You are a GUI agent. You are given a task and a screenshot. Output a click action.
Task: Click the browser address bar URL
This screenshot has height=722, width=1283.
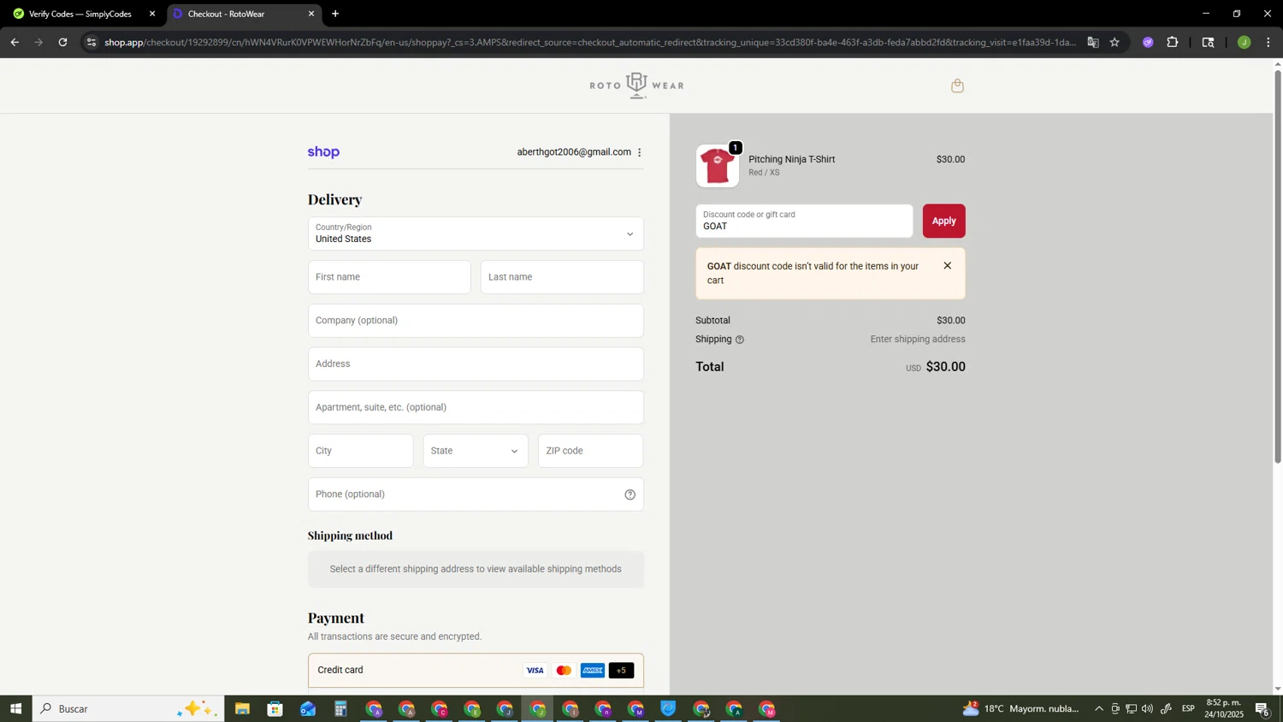(590, 42)
